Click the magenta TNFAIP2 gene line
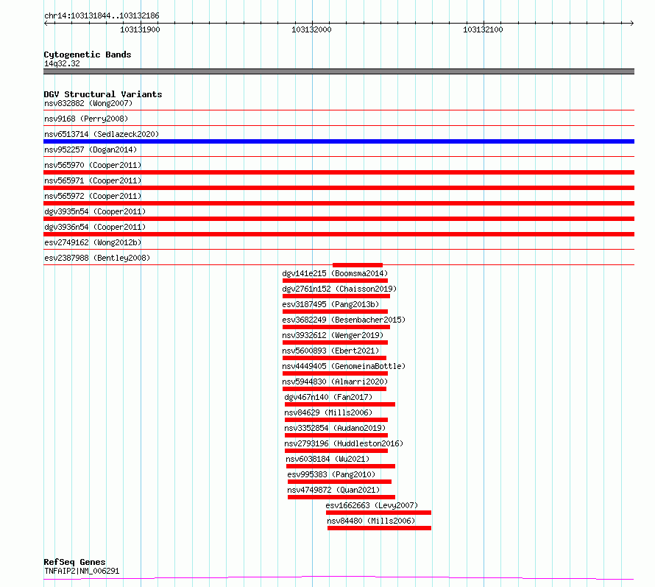Screen dimensions: 655x587 coord(339,578)
